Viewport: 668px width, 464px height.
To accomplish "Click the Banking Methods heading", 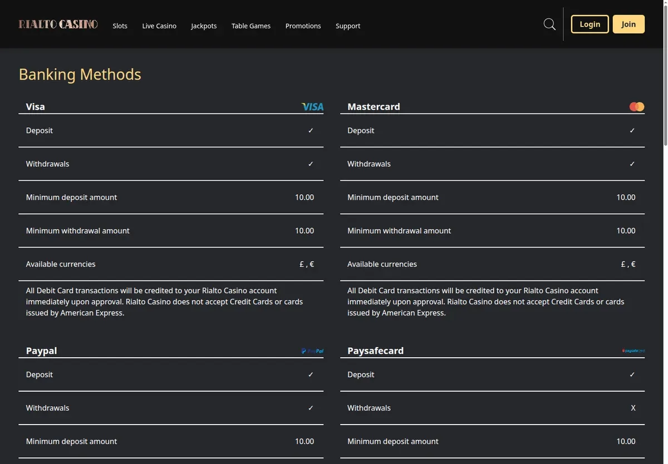I will pos(80,74).
